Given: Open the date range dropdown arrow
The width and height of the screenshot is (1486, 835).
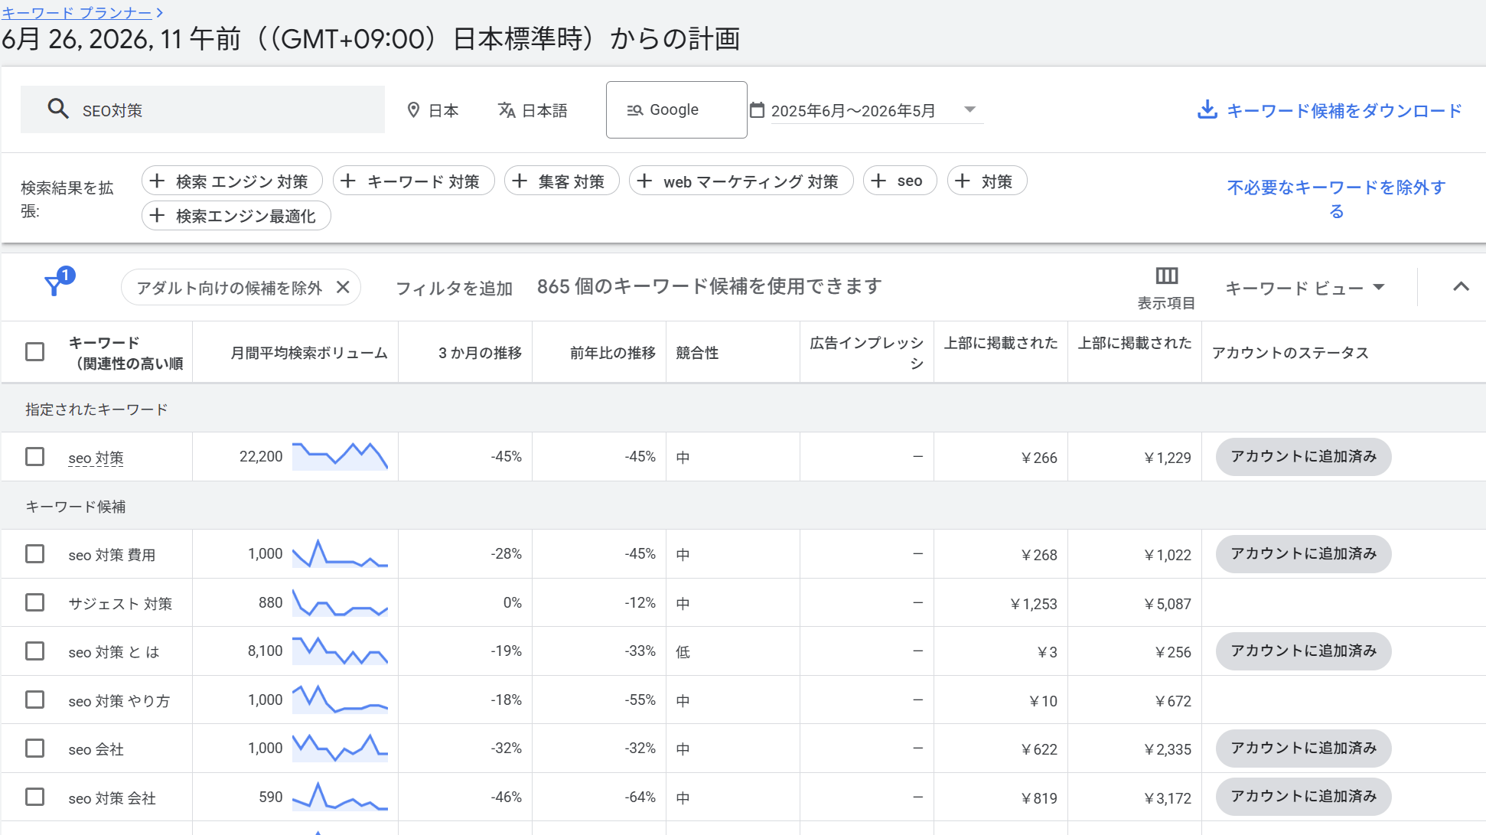Looking at the screenshot, I should point(969,109).
